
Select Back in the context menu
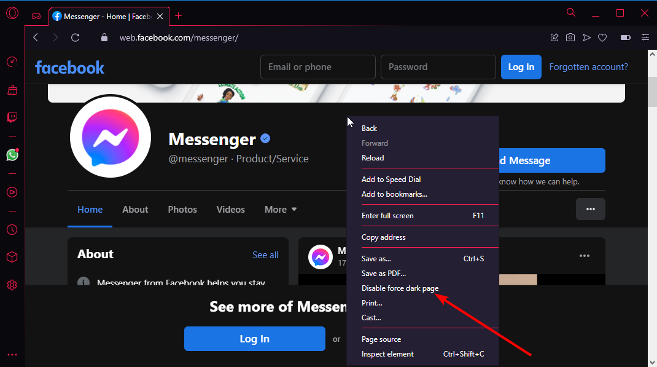click(x=423, y=128)
